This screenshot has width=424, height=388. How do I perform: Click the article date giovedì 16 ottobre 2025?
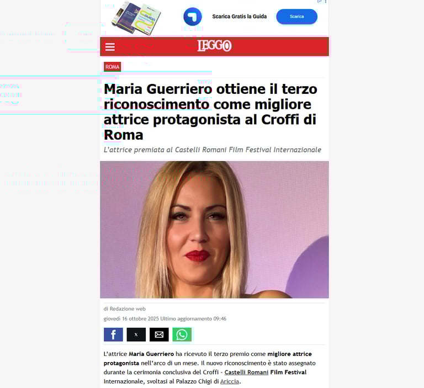pos(131,319)
